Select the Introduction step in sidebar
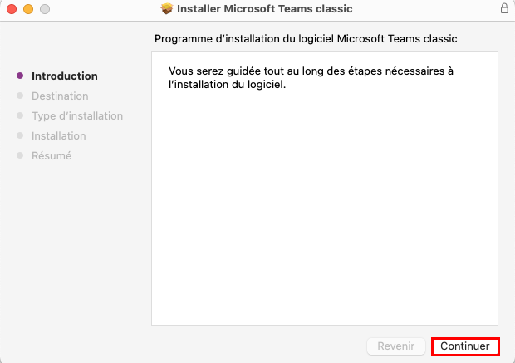Screen dimensions: 515x363 pyautogui.click(x=65, y=76)
